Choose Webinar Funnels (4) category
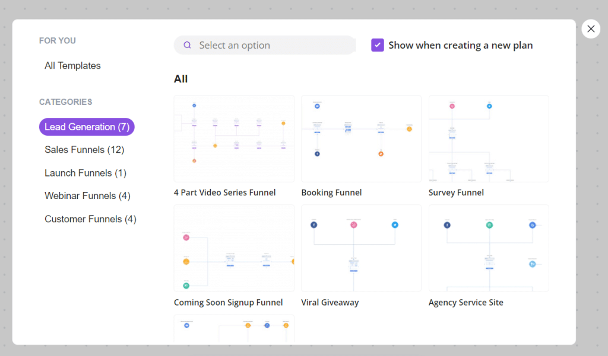 (87, 196)
